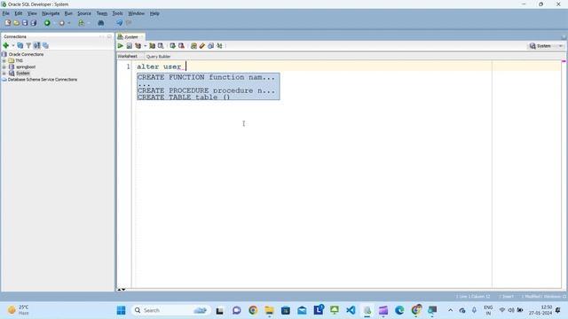Click the To Upper/Lower case icon
The width and height of the screenshot is (568, 319).
pos(219,46)
